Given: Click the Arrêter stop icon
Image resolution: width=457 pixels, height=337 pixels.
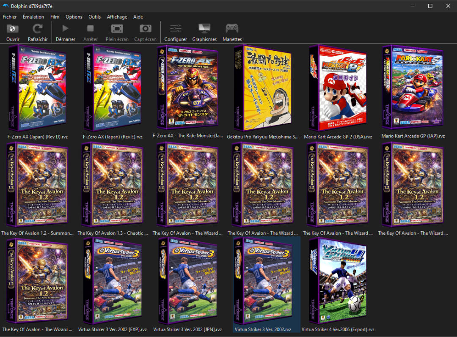Looking at the screenshot, I should 90,29.
